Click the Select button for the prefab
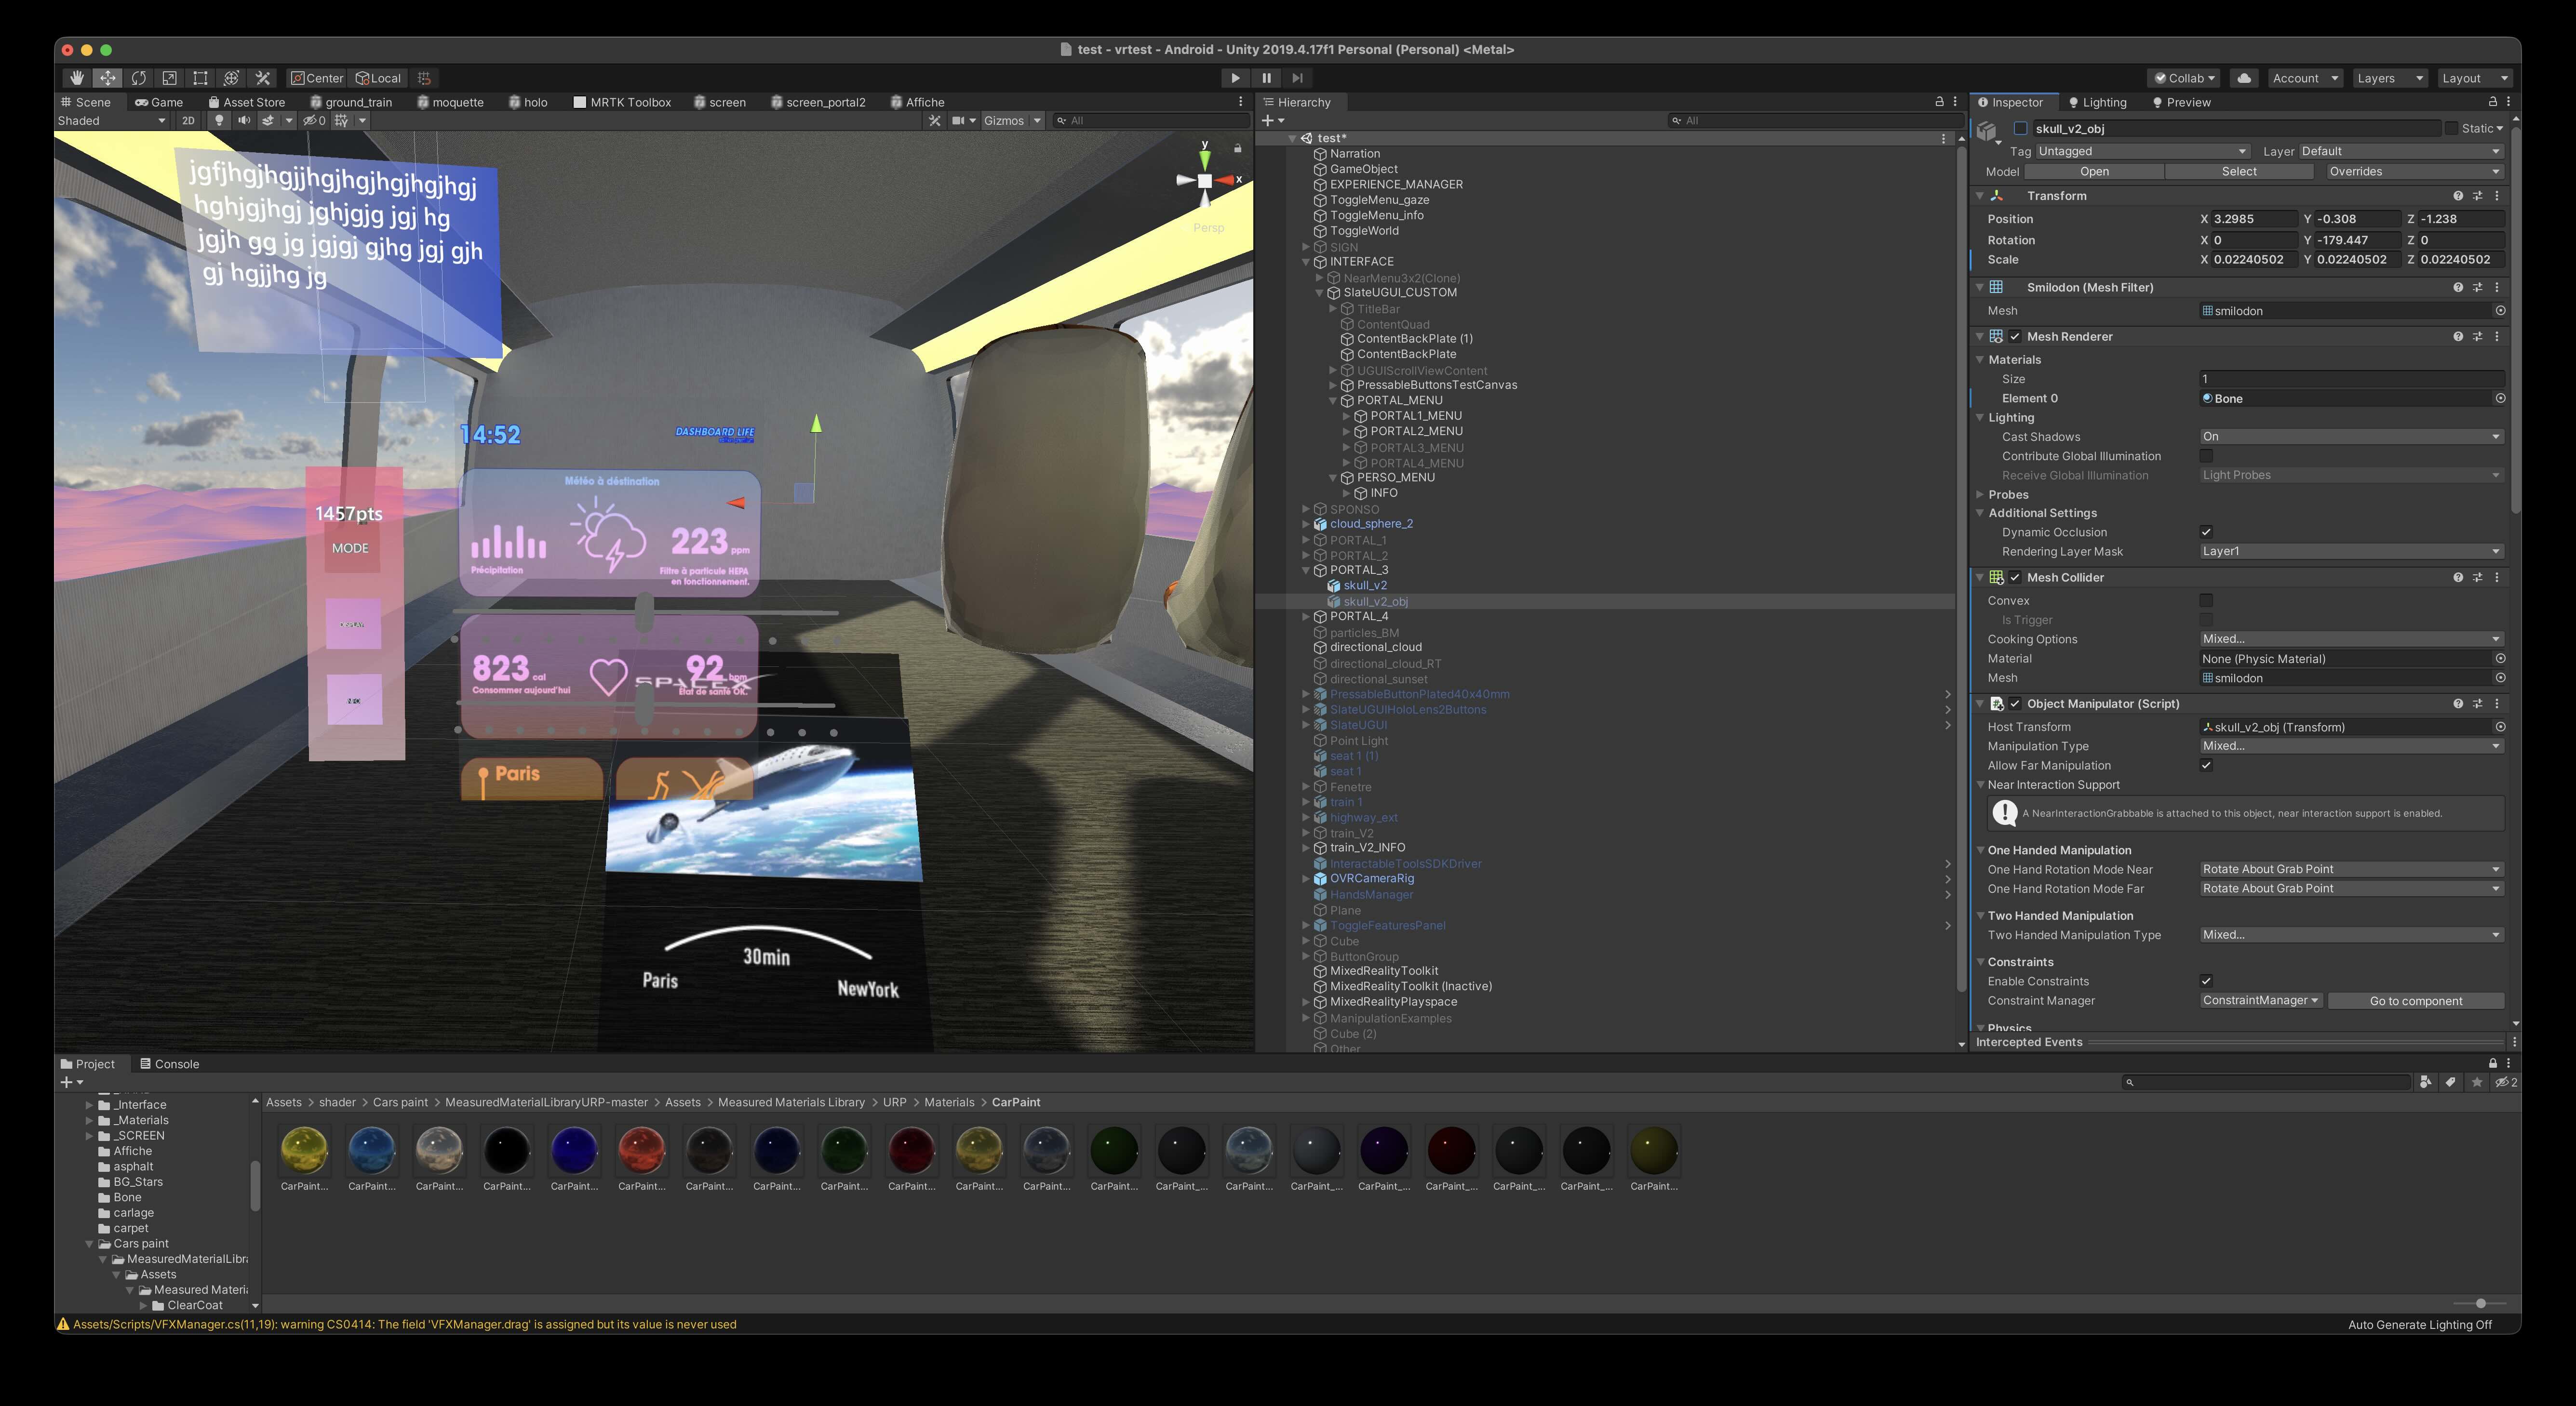 tap(2238, 171)
